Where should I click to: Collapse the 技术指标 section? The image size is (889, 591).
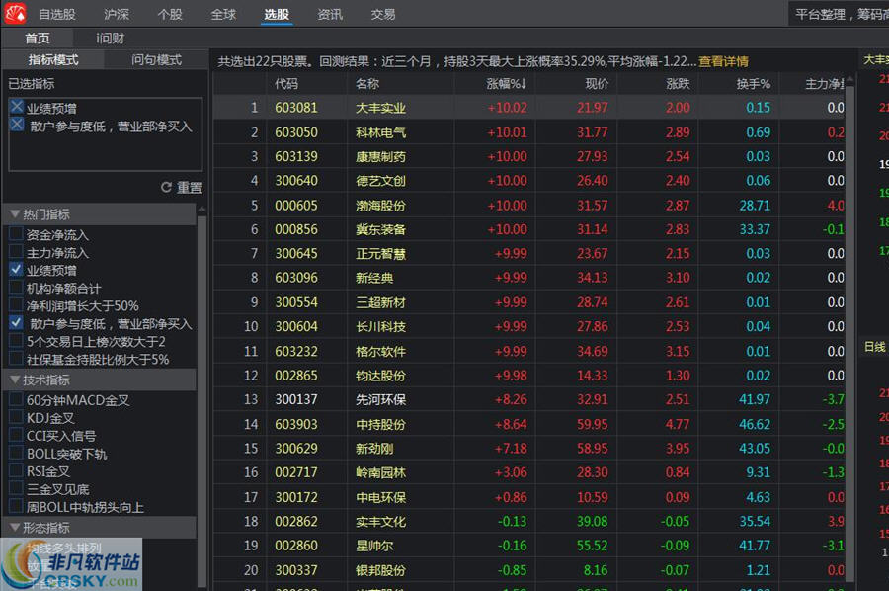(15, 380)
